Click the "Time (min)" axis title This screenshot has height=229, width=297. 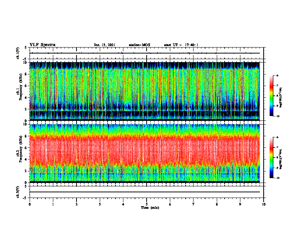pos(150,208)
